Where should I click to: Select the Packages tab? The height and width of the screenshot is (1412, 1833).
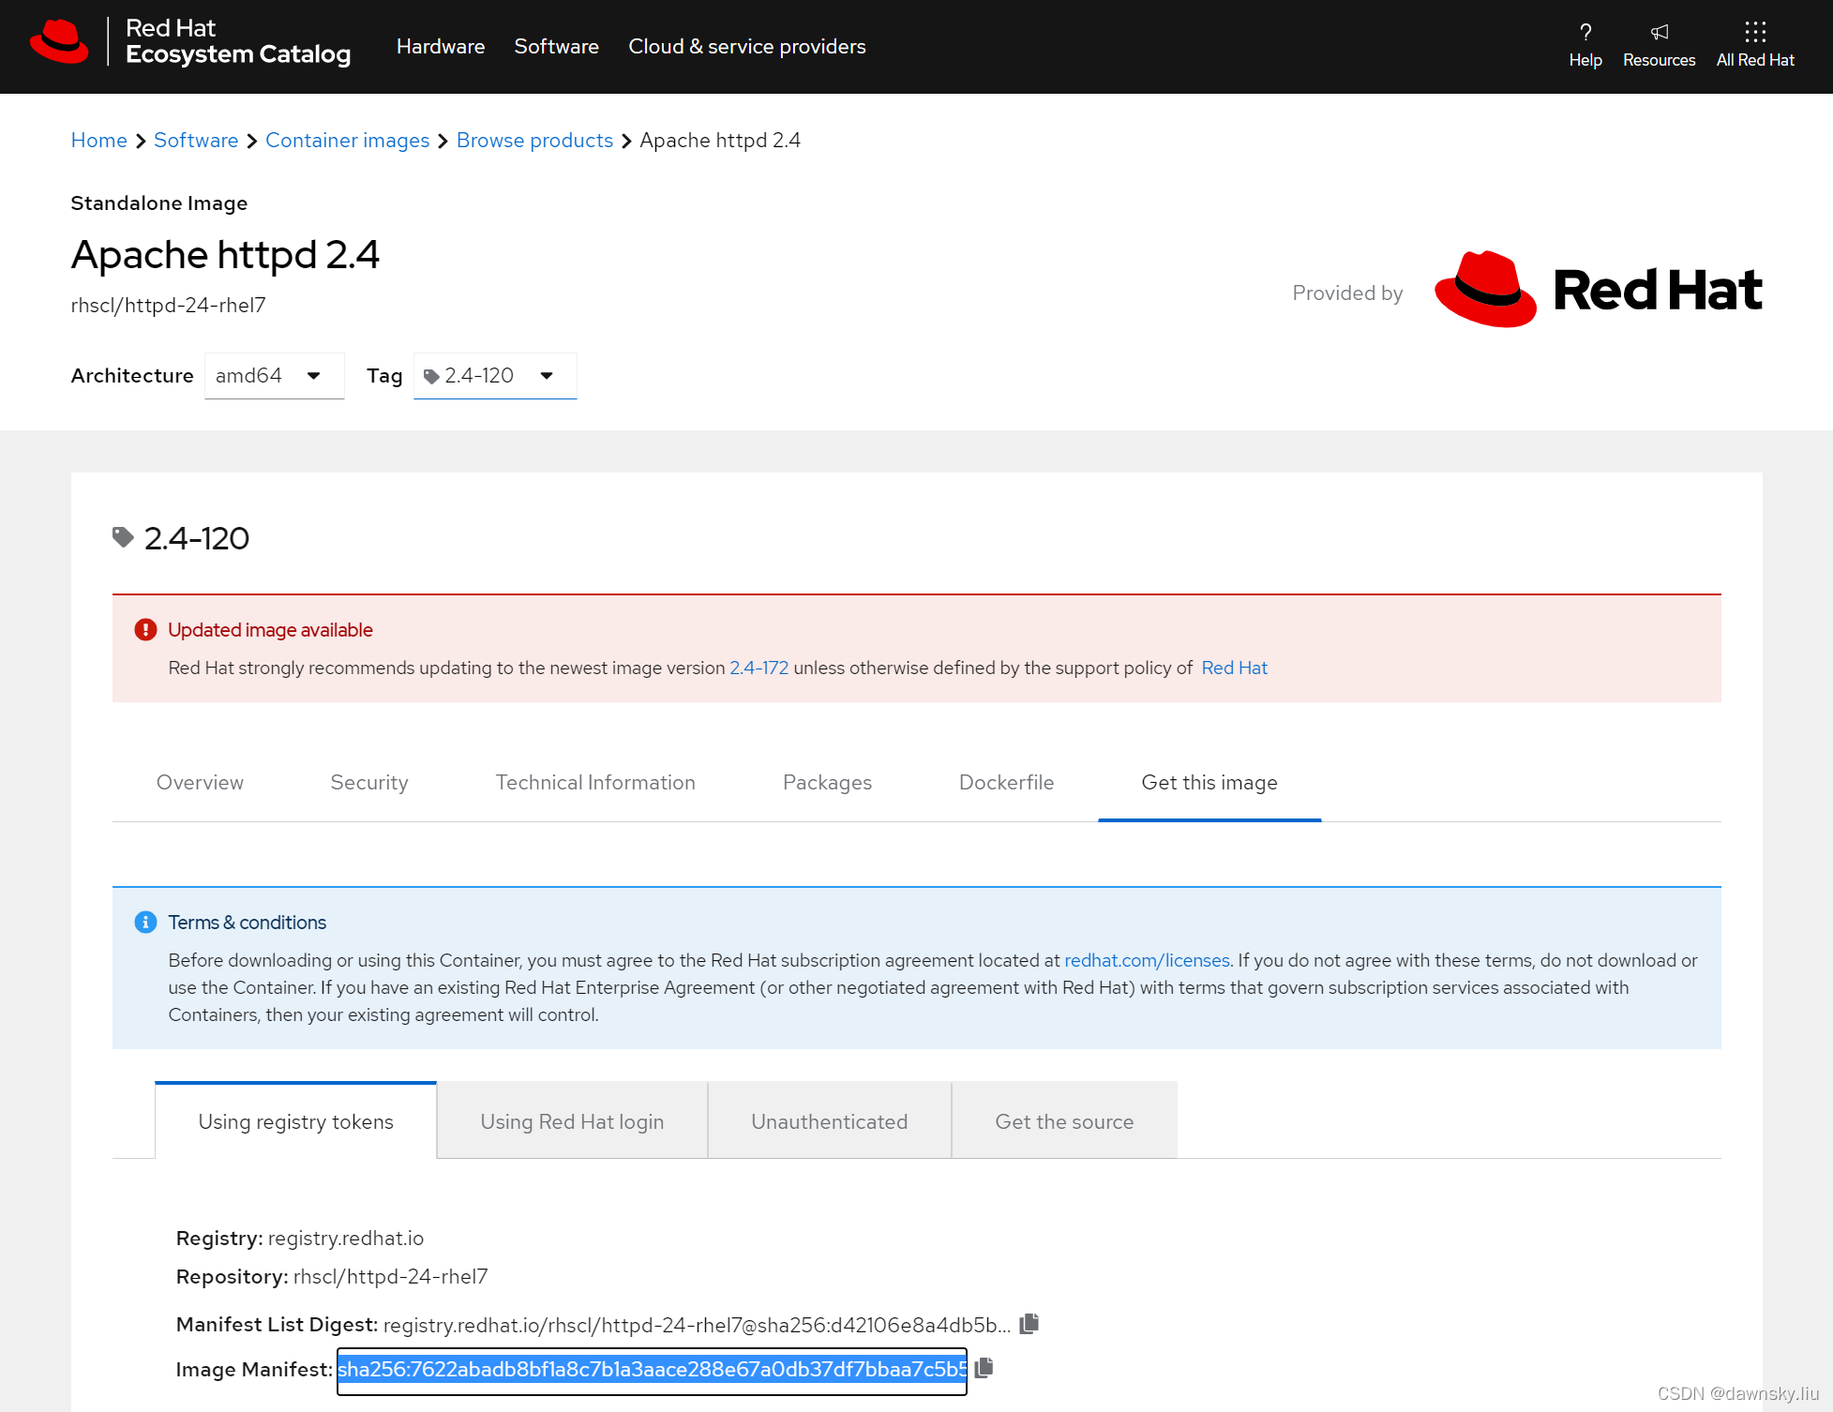coord(828,782)
